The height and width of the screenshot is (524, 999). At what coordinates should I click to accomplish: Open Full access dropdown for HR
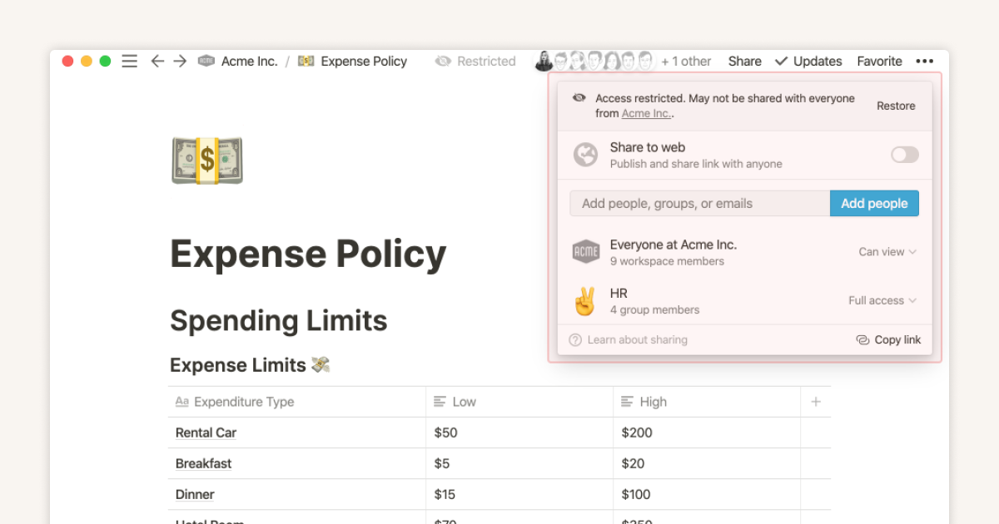pos(882,301)
